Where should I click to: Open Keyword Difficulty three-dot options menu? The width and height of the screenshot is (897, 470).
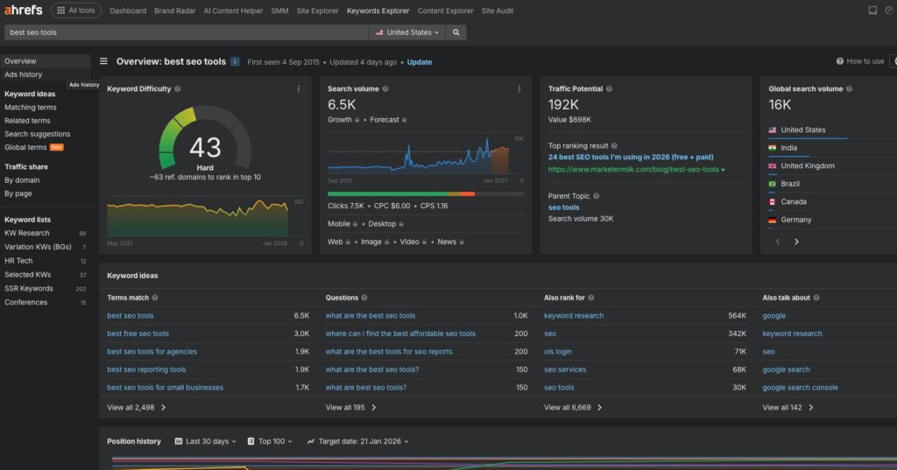(x=299, y=88)
